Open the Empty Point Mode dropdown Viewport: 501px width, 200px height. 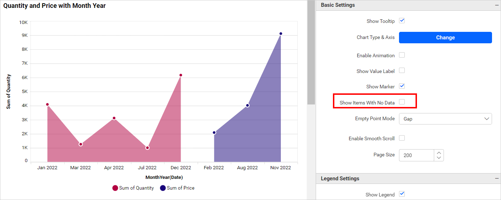pos(445,119)
